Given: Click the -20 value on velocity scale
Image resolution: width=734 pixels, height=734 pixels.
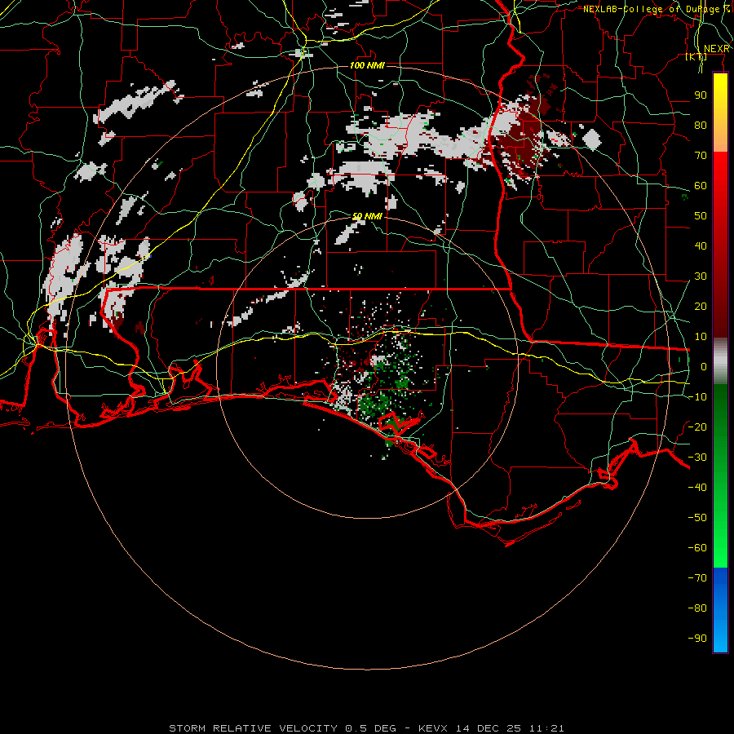Looking at the screenshot, I should (x=697, y=427).
